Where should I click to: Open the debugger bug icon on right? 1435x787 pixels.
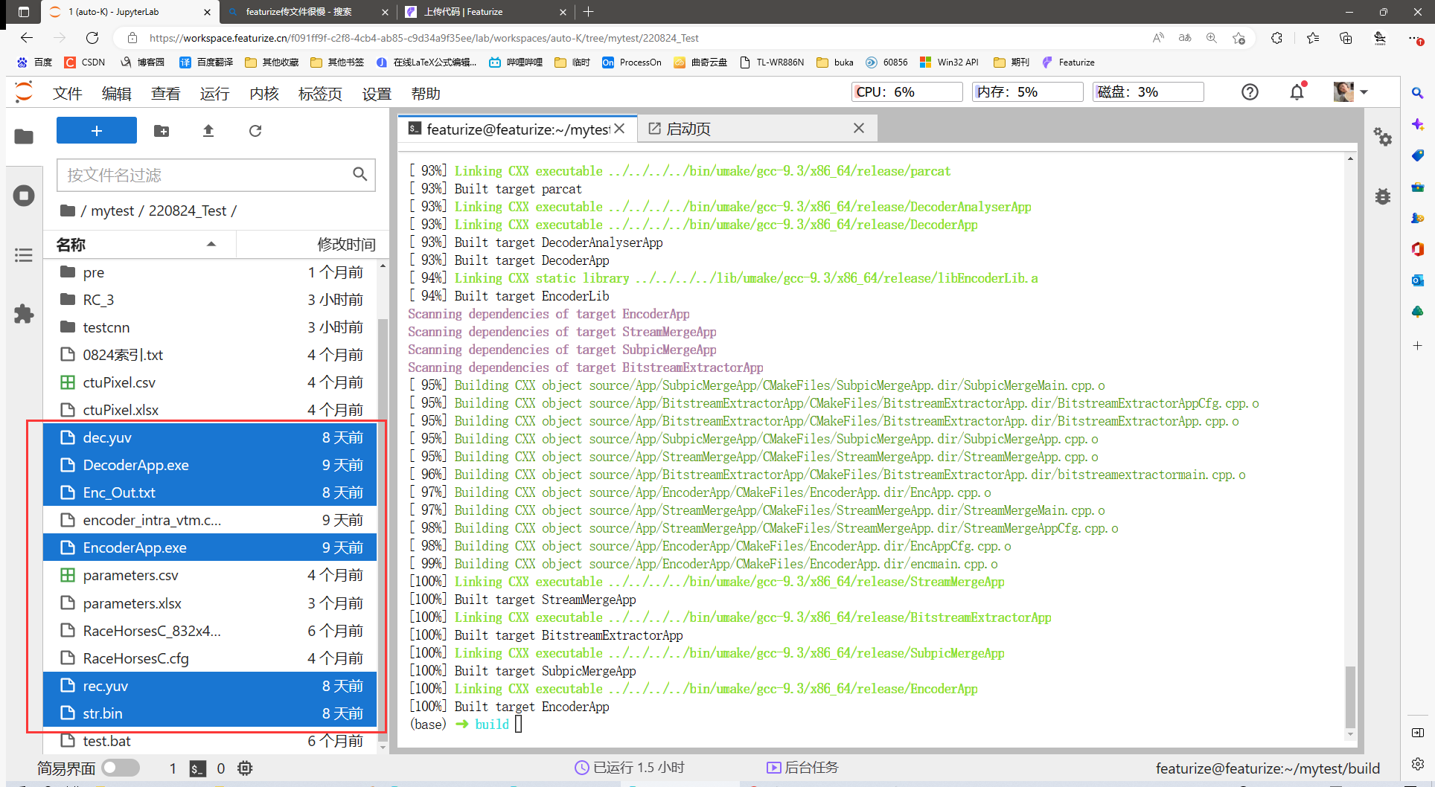click(1383, 196)
